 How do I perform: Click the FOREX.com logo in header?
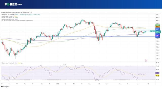pyautogui.click(x=13, y=4)
